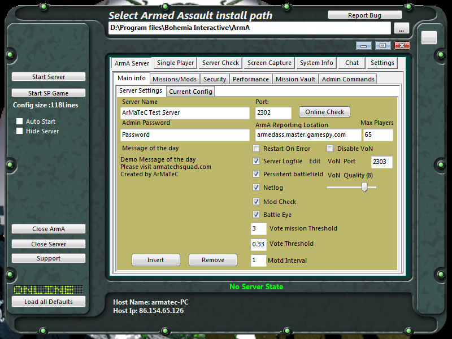Open the Missions/Mods sub-tab
The image size is (452, 339).
click(175, 79)
